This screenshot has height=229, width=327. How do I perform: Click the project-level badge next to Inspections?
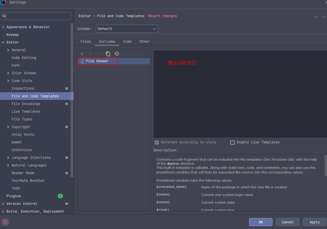[x=67, y=88]
